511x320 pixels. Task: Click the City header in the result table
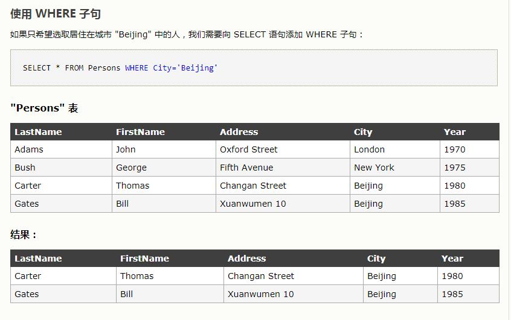pyautogui.click(x=376, y=259)
